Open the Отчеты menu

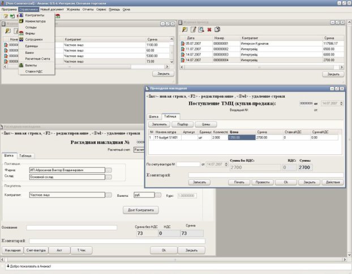[88, 10]
